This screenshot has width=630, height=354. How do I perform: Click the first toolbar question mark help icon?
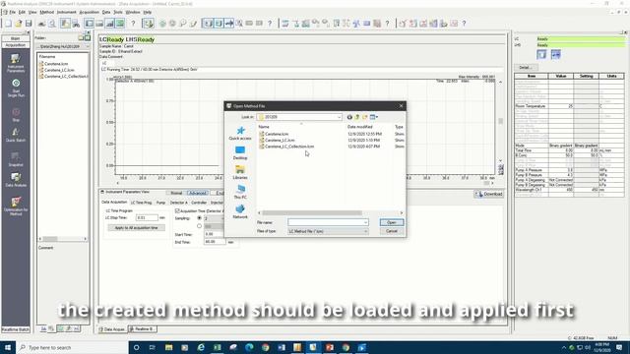coord(133,24)
